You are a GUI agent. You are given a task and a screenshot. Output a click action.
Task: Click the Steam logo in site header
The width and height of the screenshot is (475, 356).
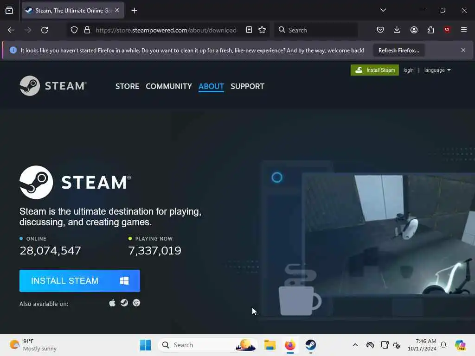(x=53, y=86)
